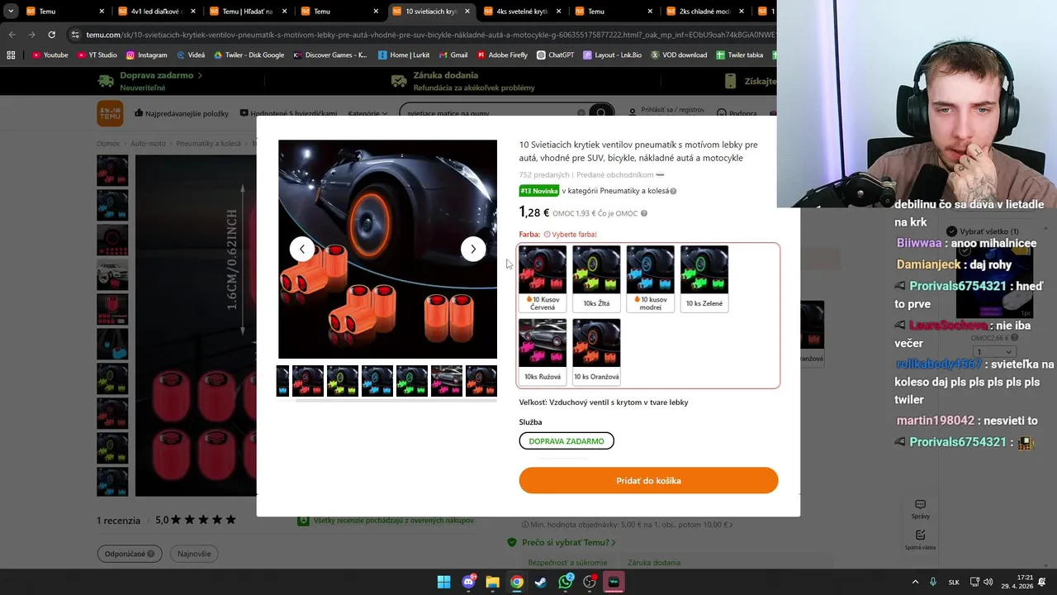Open Najpredávanejšie položky link
This screenshot has height=595, width=1057.
181,113
